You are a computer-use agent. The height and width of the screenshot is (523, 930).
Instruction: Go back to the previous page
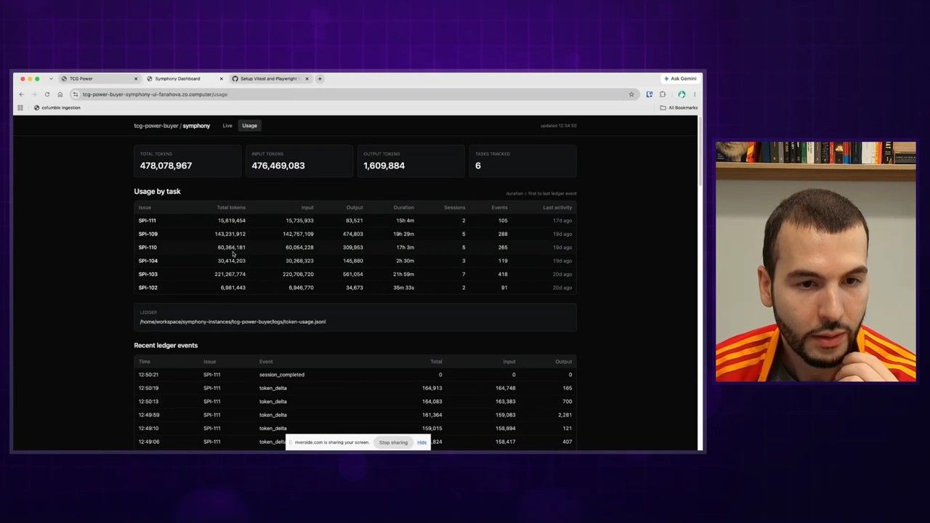click(21, 94)
